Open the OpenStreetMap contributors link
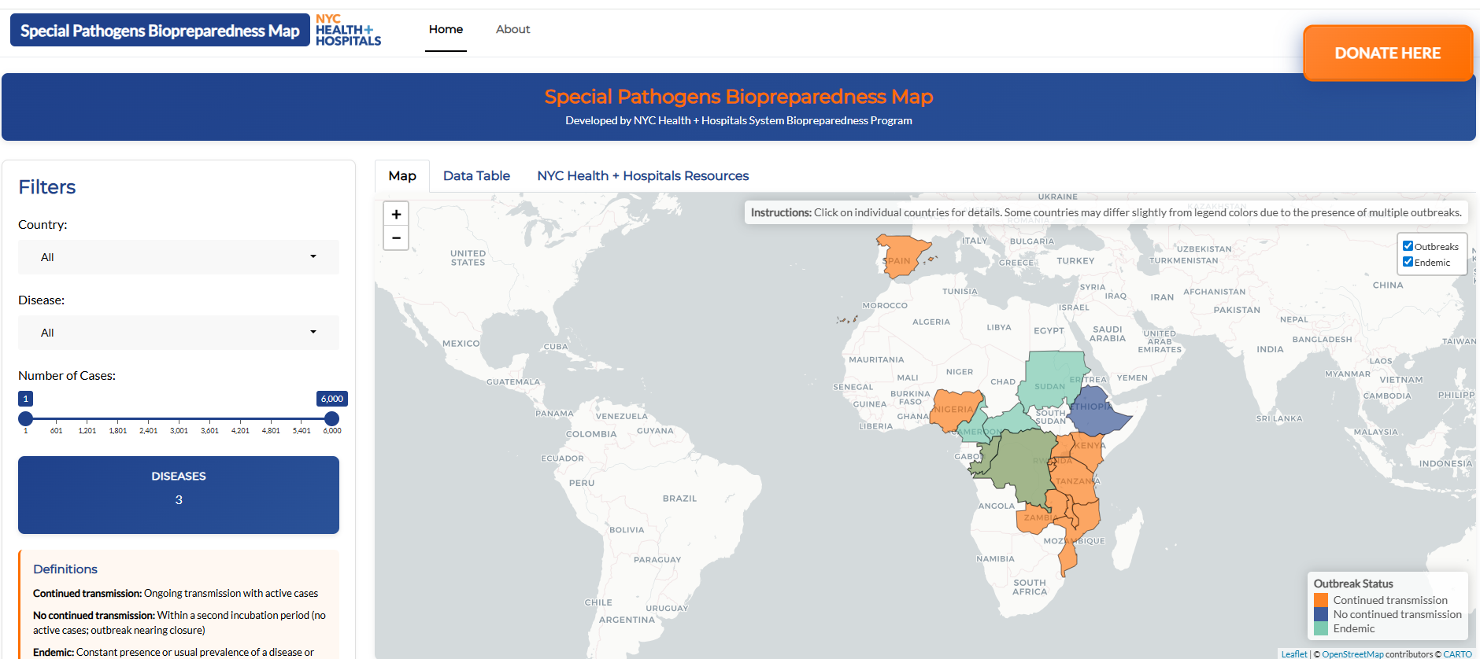 pos(1352,654)
